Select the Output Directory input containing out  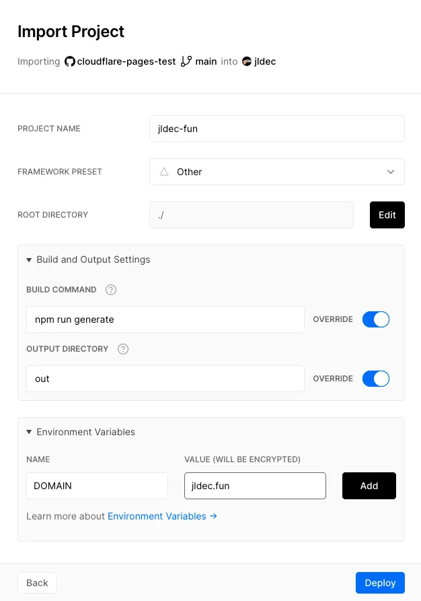click(x=165, y=379)
